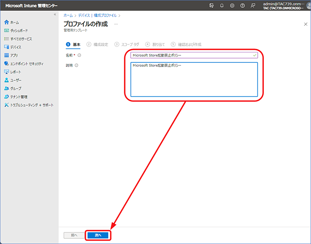Open レポート in navigation menu

pyautogui.click(x=16, y=72)
